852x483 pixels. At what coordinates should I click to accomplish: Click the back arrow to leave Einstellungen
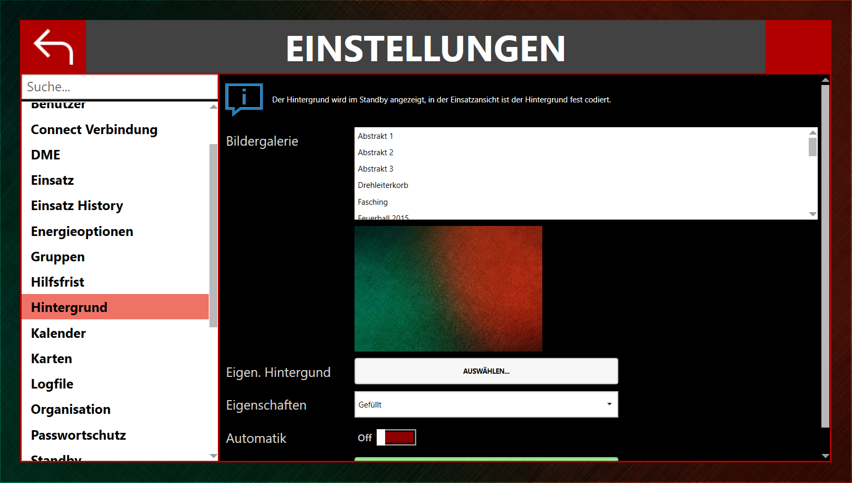(x=52, y=46)
